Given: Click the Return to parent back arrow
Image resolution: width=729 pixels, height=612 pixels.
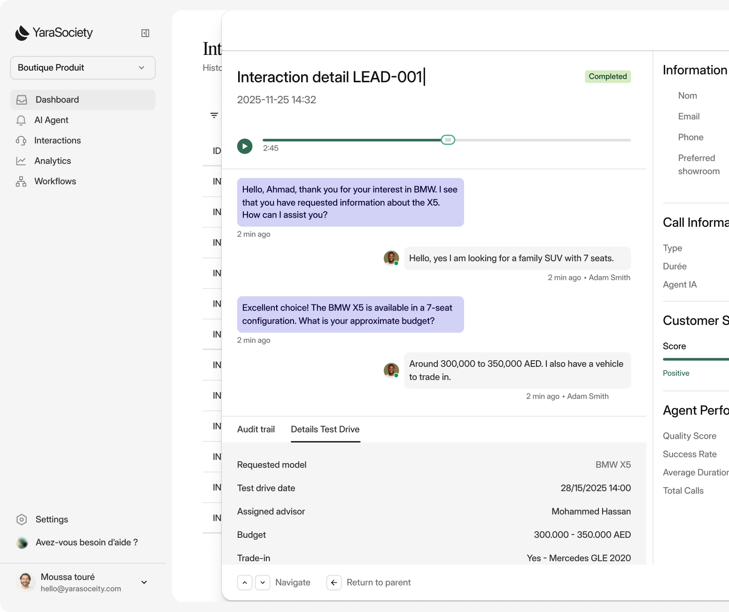Looking at the screenshot, I should click(x=334, y=583).
